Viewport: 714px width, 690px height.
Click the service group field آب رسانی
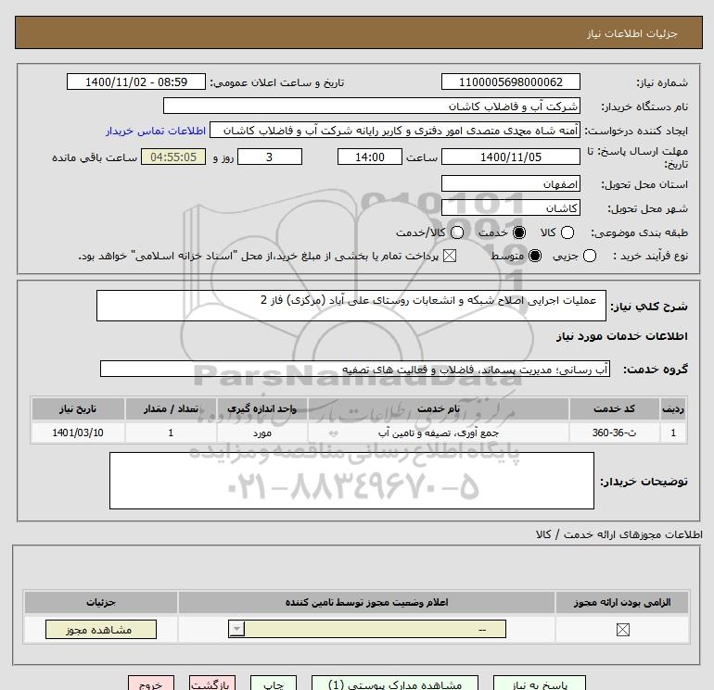[x=355, y=369]
